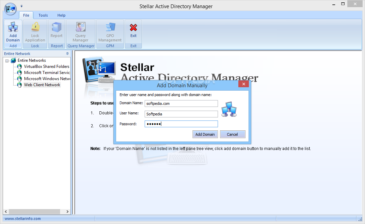Click right arrow of tree scrollbar
Viewport: 365px width, 224px height.
point(67,212)
